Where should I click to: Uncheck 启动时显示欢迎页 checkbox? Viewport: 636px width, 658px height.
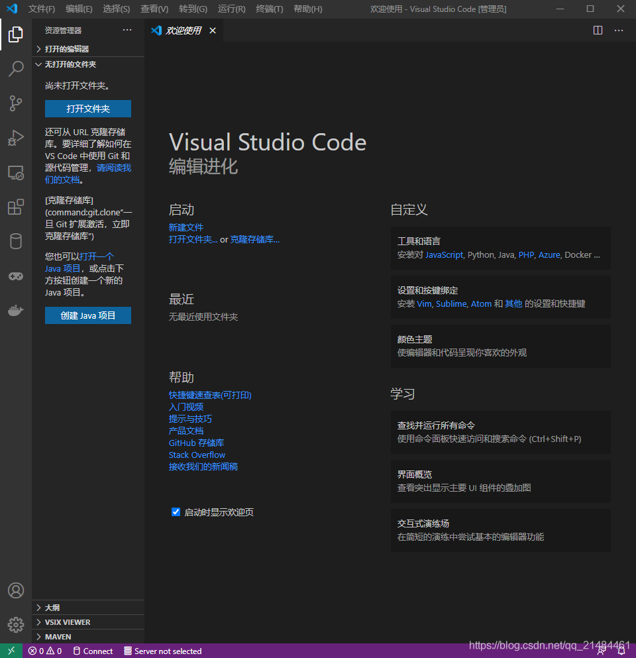[x=176, y=512]
